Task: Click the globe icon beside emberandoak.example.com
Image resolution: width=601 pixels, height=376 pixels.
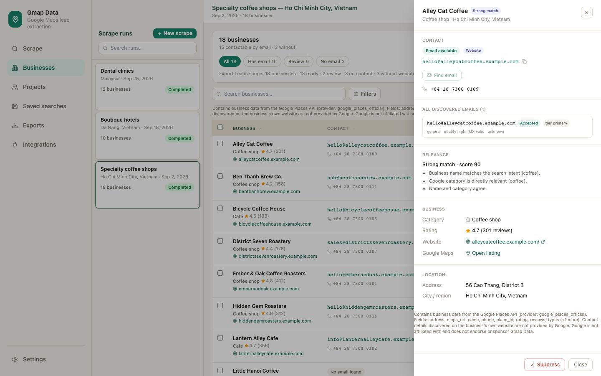Action: [235, 289]
